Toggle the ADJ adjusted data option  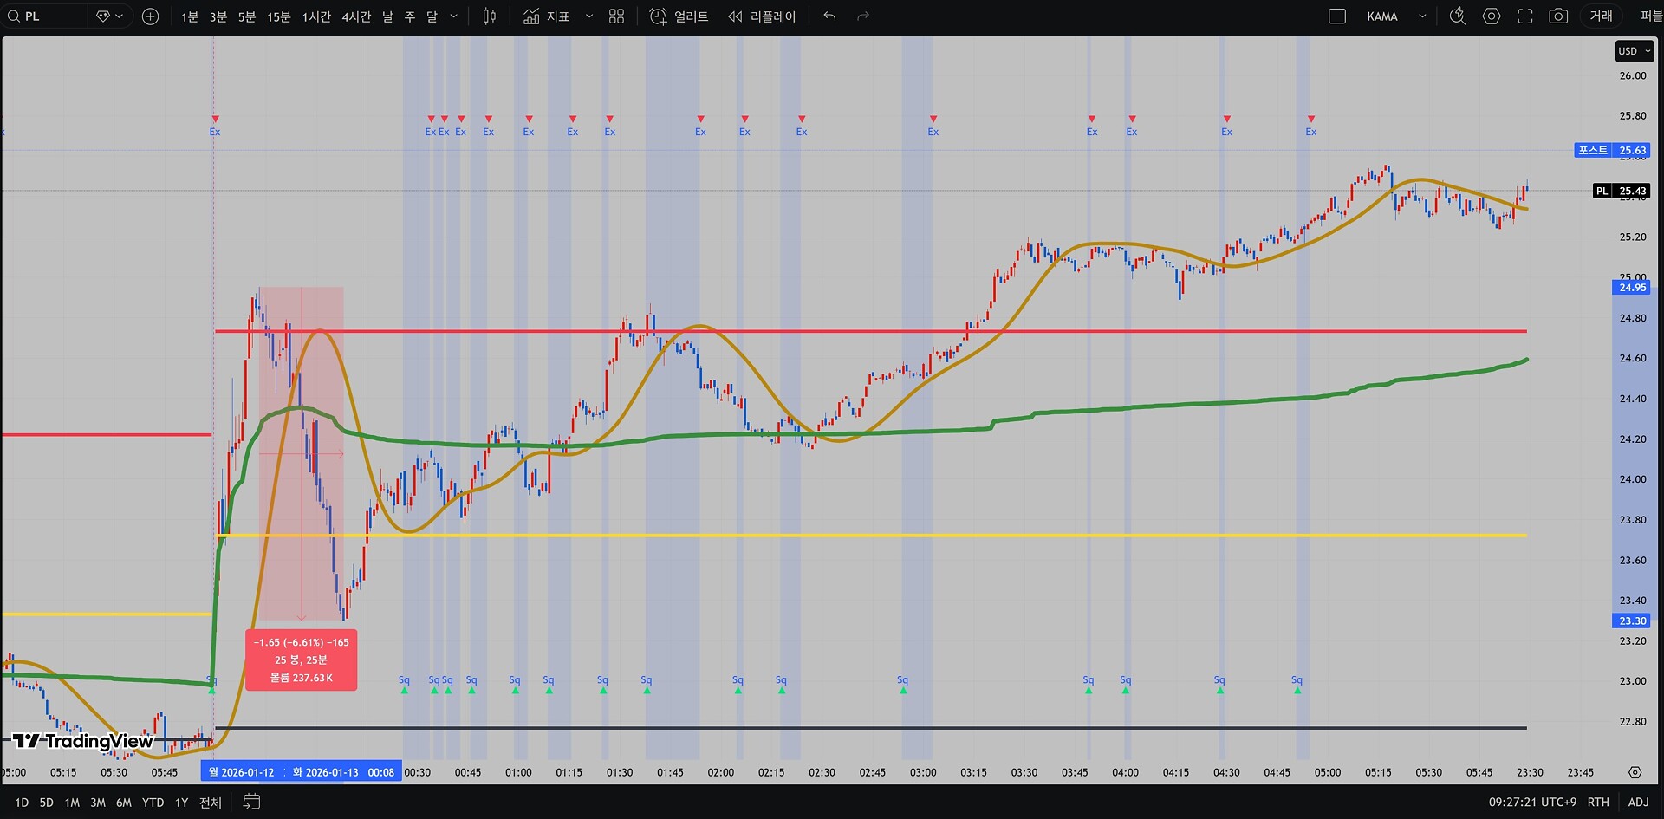[x=1638, y=803]
